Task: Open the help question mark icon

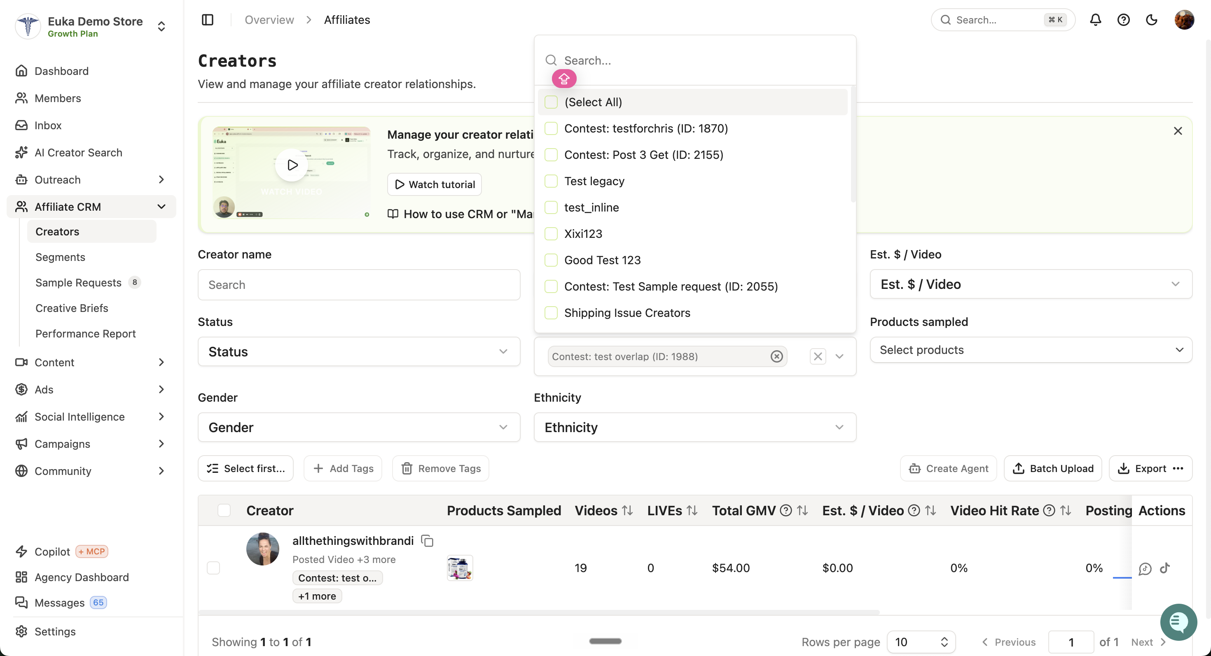Action: [x=1124, y=20]
